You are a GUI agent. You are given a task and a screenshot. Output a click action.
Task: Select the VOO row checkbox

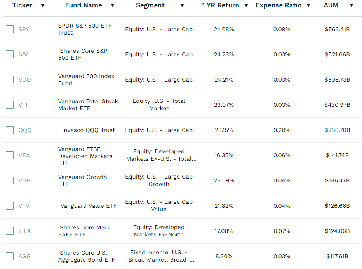coord(10,80)
